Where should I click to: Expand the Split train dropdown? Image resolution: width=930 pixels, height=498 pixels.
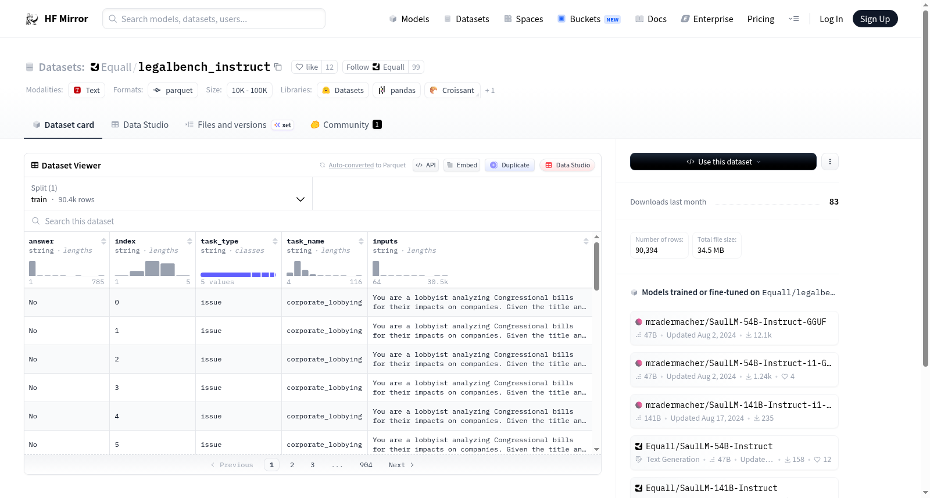169,194
